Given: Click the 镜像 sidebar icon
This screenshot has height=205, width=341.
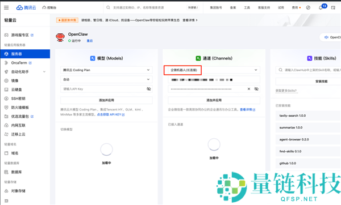Looking at the screenshot, I should 6,80.
